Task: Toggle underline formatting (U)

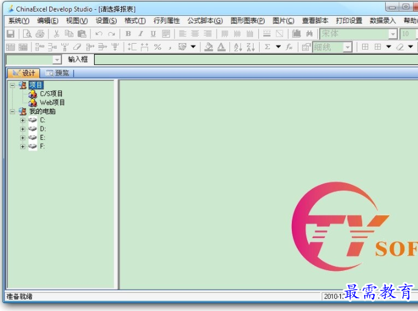Action: coord(153,34)
